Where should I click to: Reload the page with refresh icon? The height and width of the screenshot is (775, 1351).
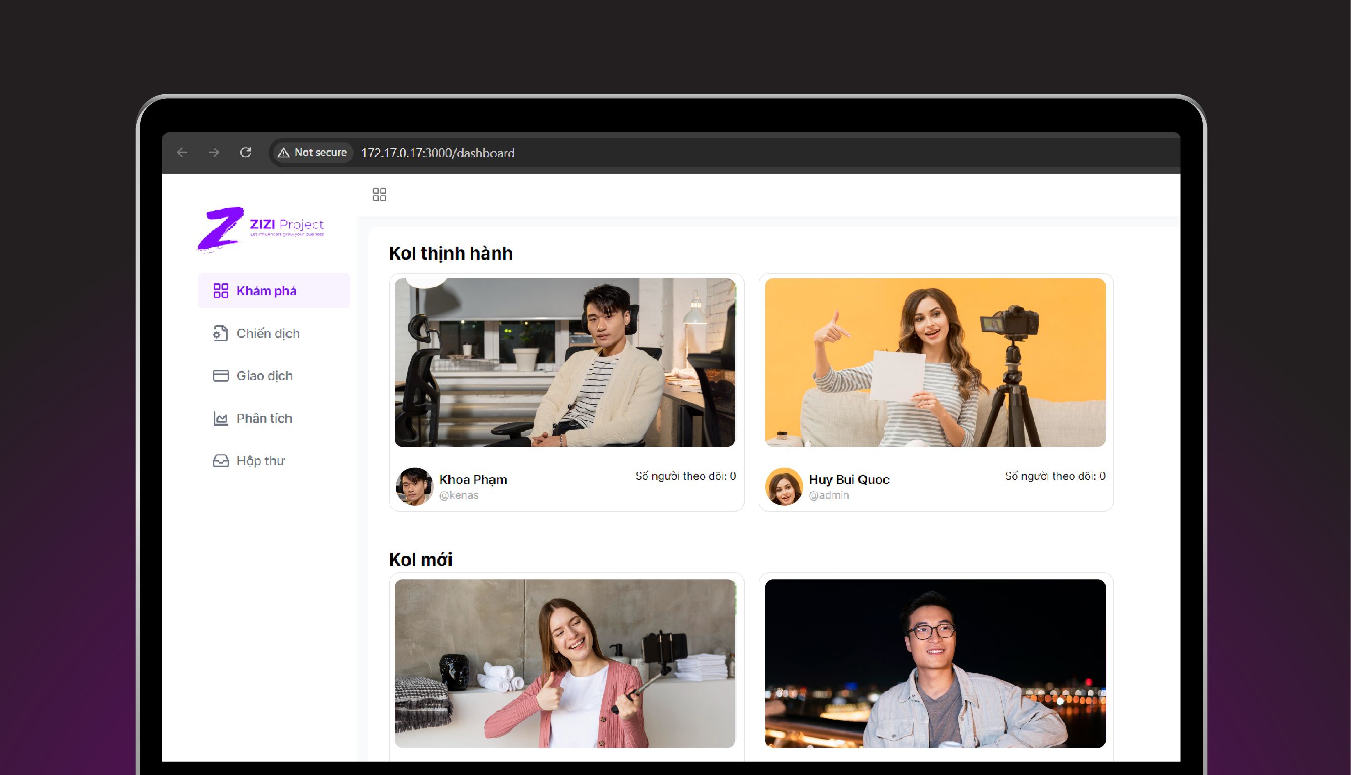coord(245,153)
